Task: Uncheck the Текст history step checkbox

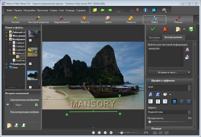Action: [37, 105]
